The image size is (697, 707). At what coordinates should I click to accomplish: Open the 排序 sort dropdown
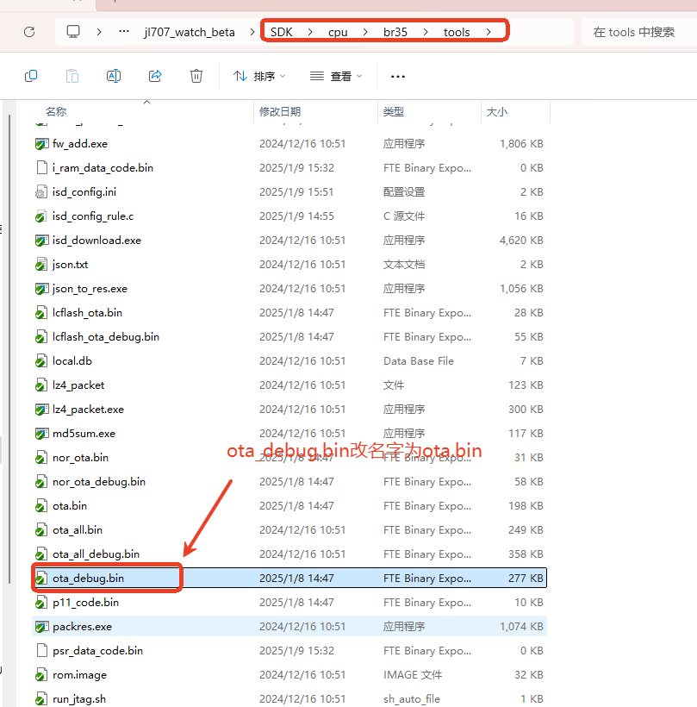point(259,76)
